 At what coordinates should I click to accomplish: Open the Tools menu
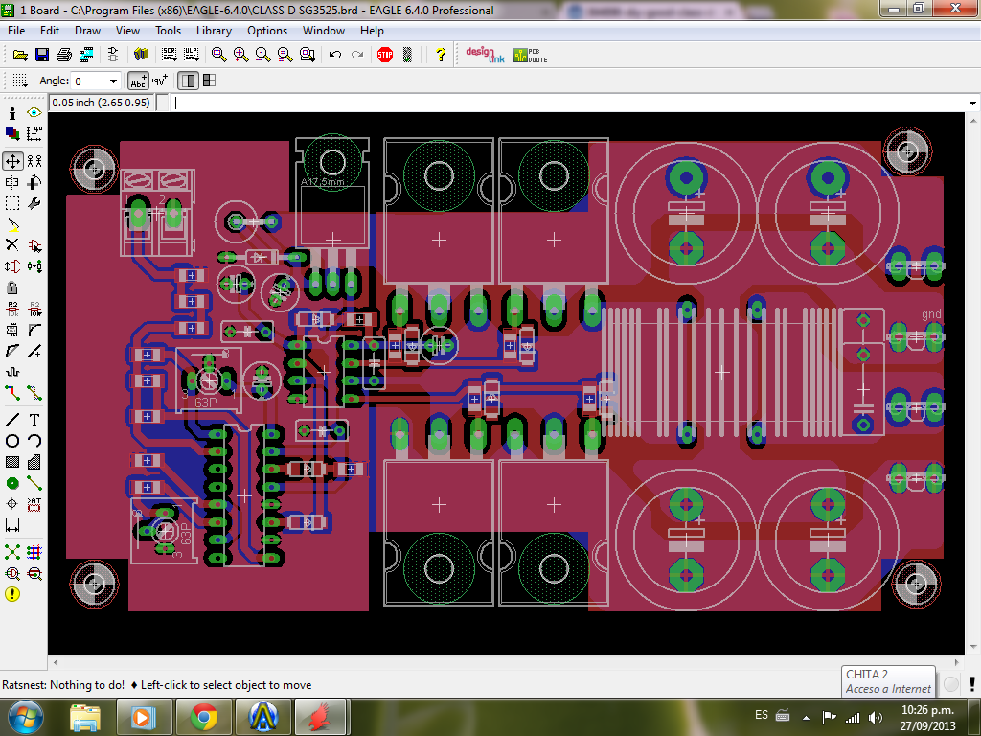(x=168, y=31)
